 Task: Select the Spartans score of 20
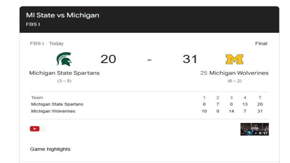(x=108, y=59)
